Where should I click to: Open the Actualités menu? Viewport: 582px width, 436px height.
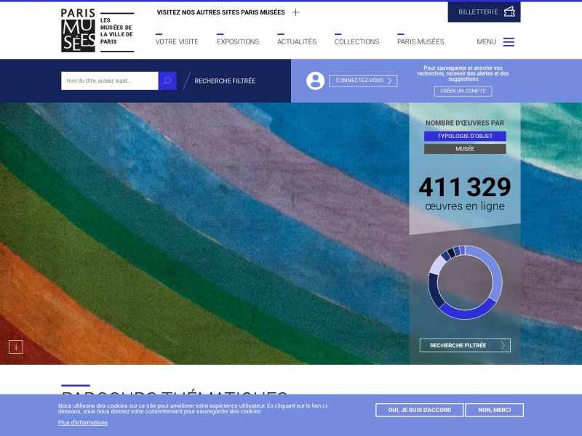click(297, 41)
